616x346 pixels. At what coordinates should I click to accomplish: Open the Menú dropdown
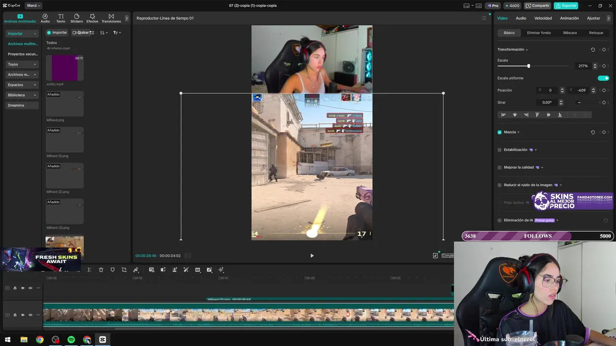coord(34,6)
